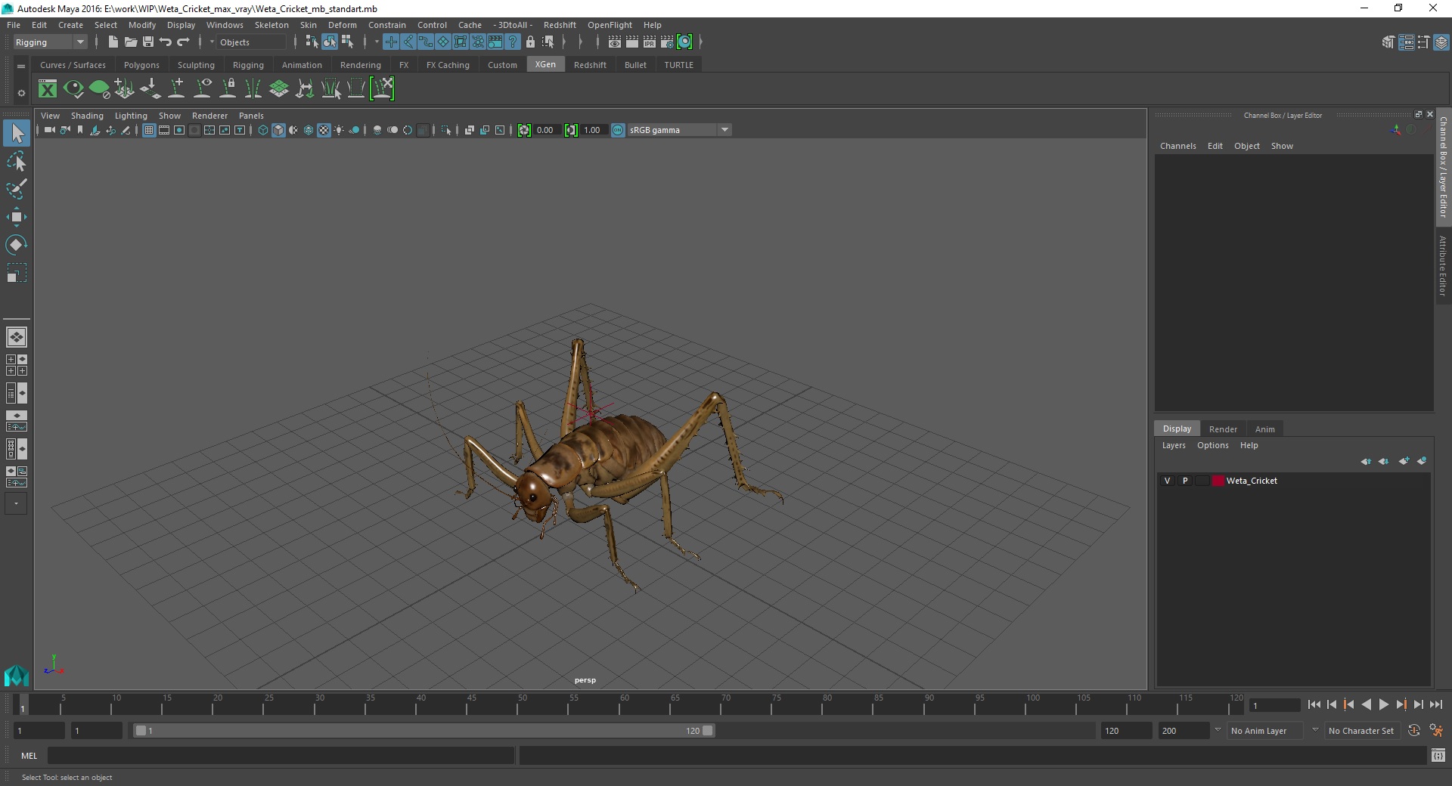The width and height of the screenshot is (1452, 786).
Task: Create a new scene with file icon
Action: (113, 42)
